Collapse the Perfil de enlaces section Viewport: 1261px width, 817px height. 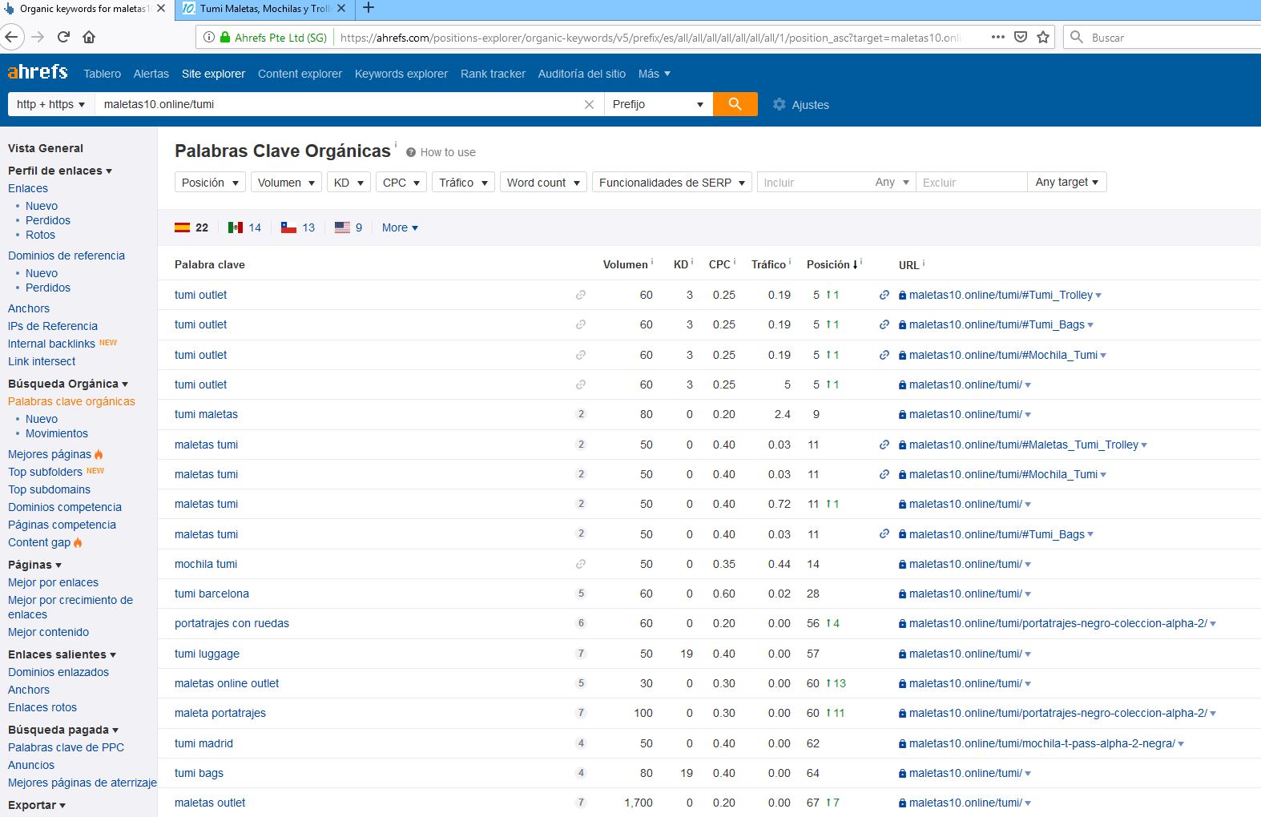(x=60, y=171)
